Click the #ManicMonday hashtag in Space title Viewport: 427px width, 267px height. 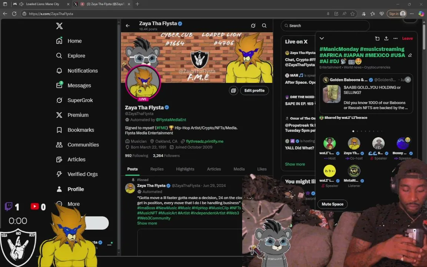[339, 49]
